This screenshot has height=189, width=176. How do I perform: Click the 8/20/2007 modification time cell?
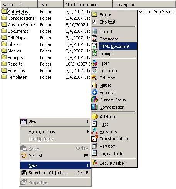tap(78, 25)
